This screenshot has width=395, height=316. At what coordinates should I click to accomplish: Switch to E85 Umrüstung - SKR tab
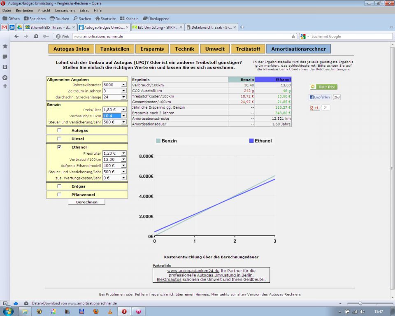click(x=158, y=27)
